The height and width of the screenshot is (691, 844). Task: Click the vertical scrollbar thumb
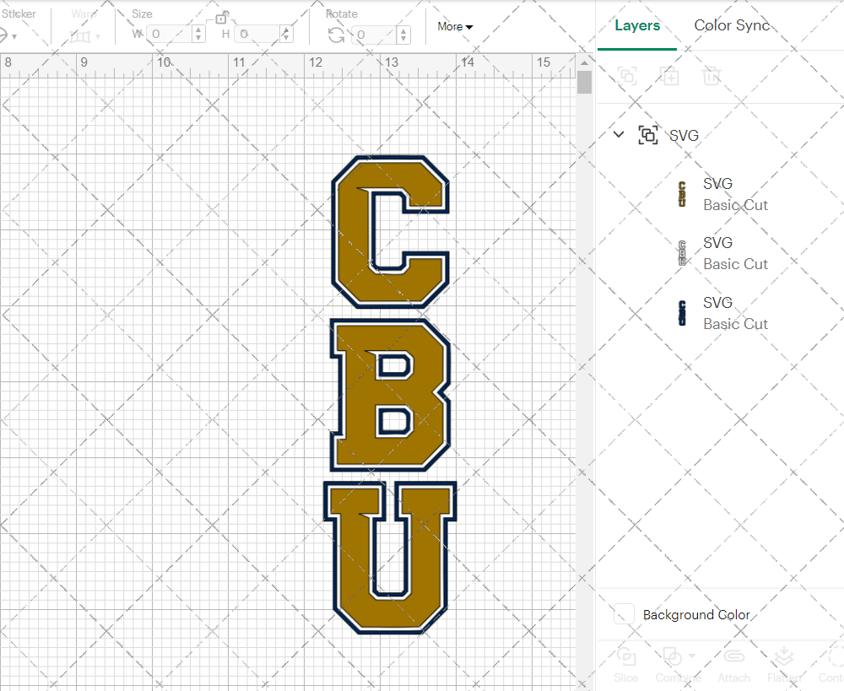coord(584,83)
